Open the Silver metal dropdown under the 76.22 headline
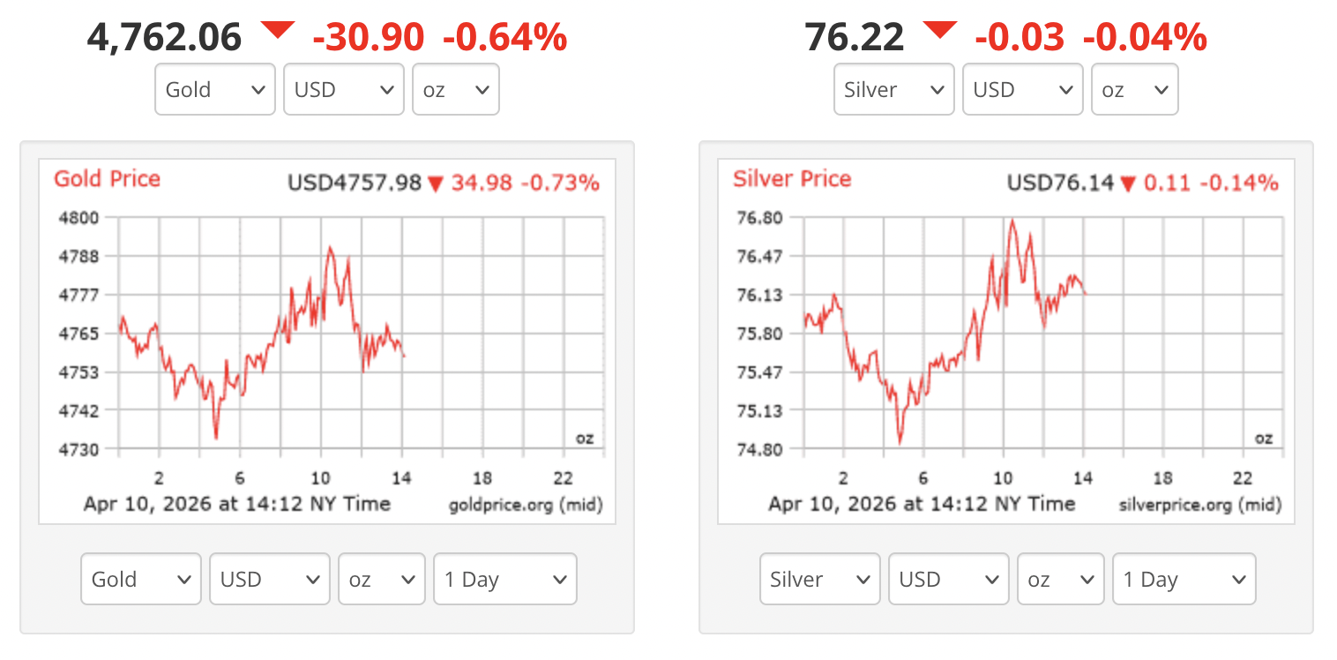This screenshot has height=660, width=1337. click(x=893, y=89)
